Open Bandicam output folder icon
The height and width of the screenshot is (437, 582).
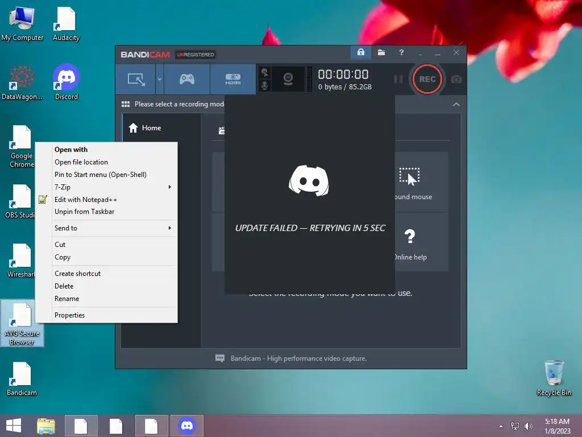[x=381, y=52]
